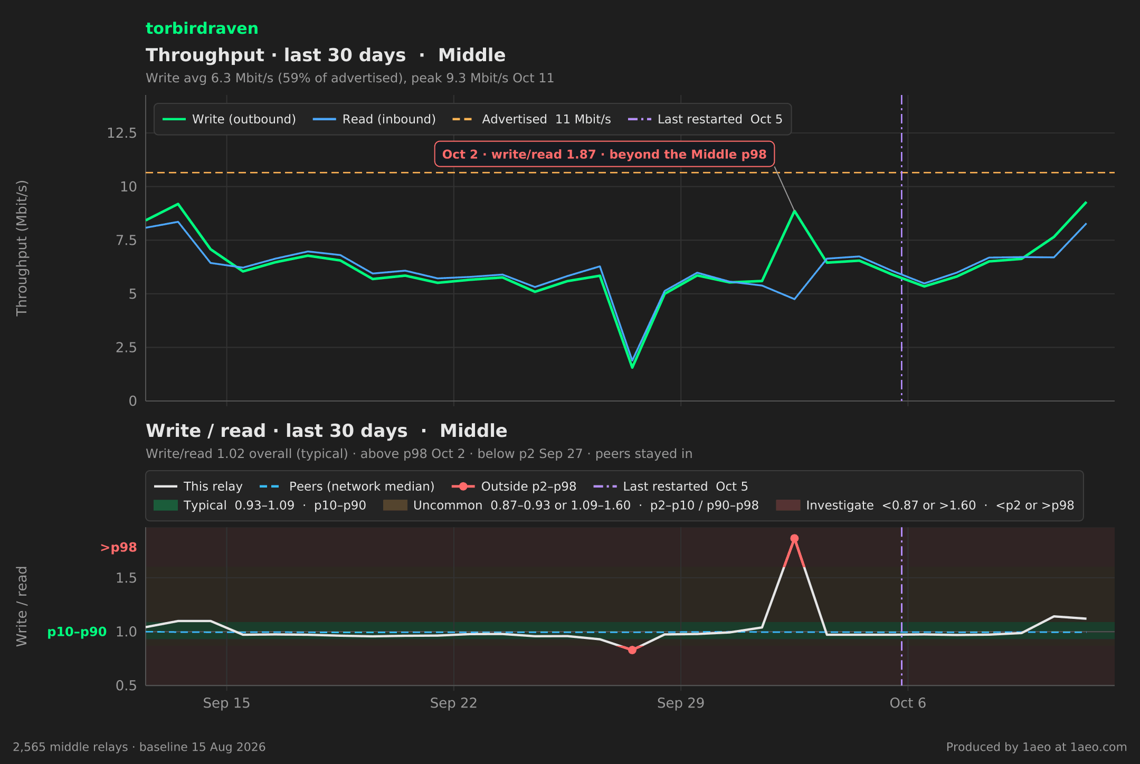1140x764 pixels.
Task: Click the upper Last restarted Oct 5 legend entry
Action: pyautogui.click(x=705, y=119)
